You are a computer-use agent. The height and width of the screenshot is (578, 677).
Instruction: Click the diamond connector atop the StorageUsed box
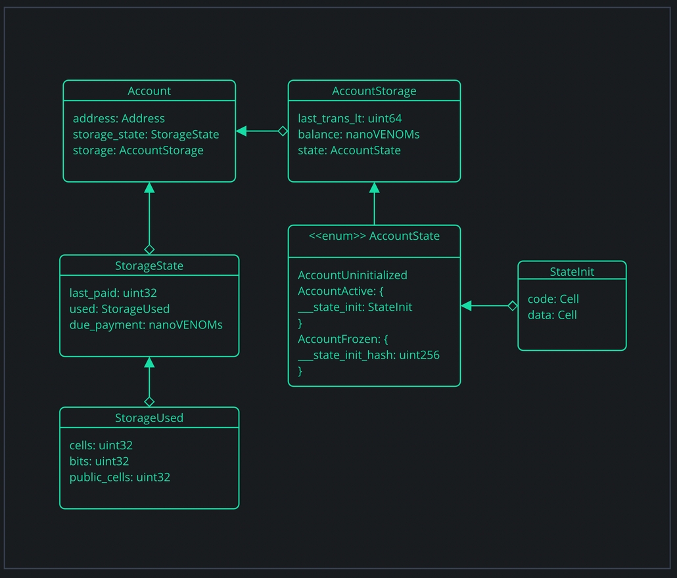tap(149, 401)
